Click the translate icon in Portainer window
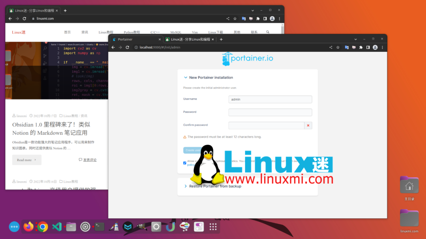This screenshot has height=239, width=426. pyautogui.click(x=347, y=47)
